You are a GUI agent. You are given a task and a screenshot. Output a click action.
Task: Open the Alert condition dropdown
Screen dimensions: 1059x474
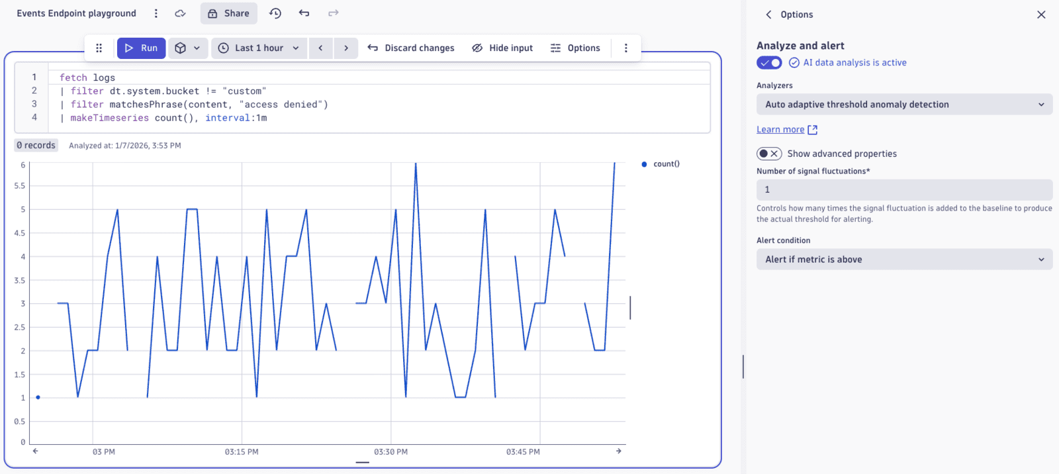point(904,260)
